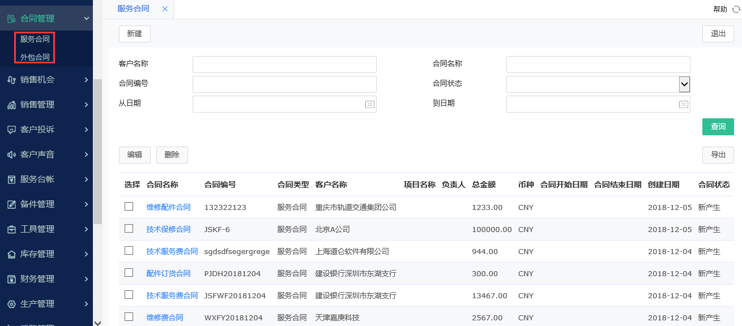The width and height of the screenshot is (742, 326).
Task: Click the refresh icon beside 帮助
Action: 736,9
